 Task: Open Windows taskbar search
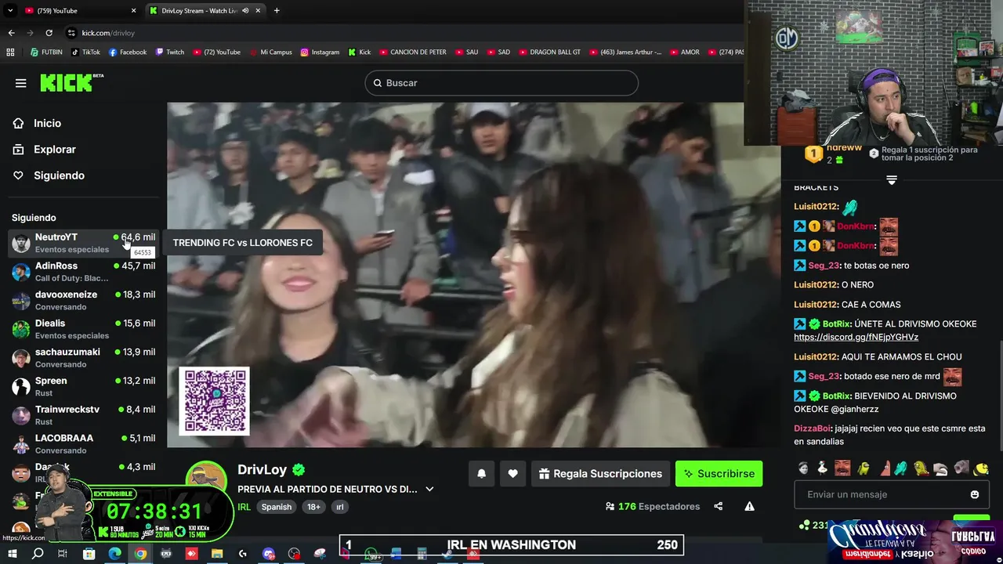pos(38,554)
